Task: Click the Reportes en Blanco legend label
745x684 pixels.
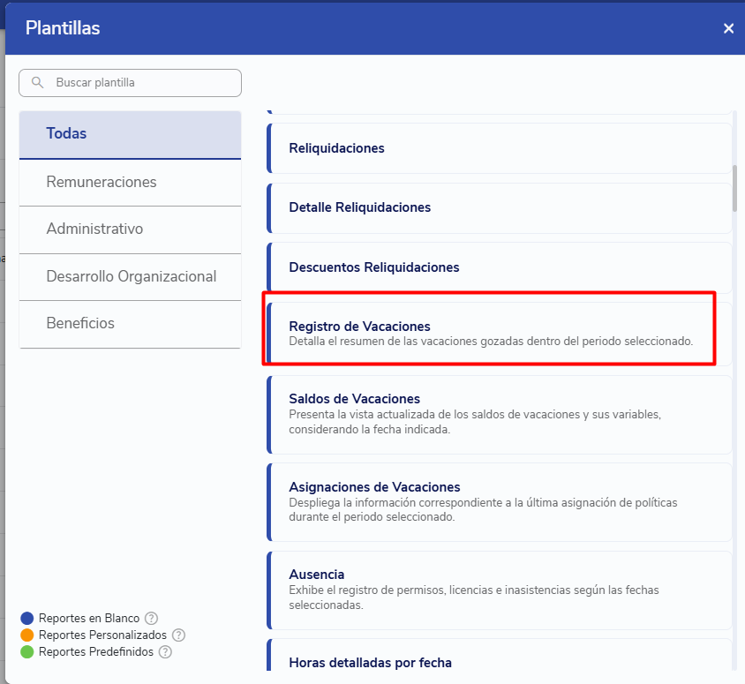Action: 89,618
